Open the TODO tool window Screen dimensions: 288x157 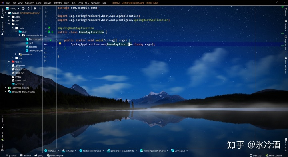[x=11, y=155]
